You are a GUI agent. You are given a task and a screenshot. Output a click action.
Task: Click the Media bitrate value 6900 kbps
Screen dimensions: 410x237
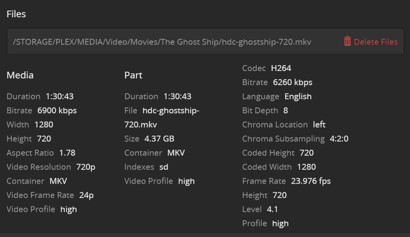(x=57, y=111)
